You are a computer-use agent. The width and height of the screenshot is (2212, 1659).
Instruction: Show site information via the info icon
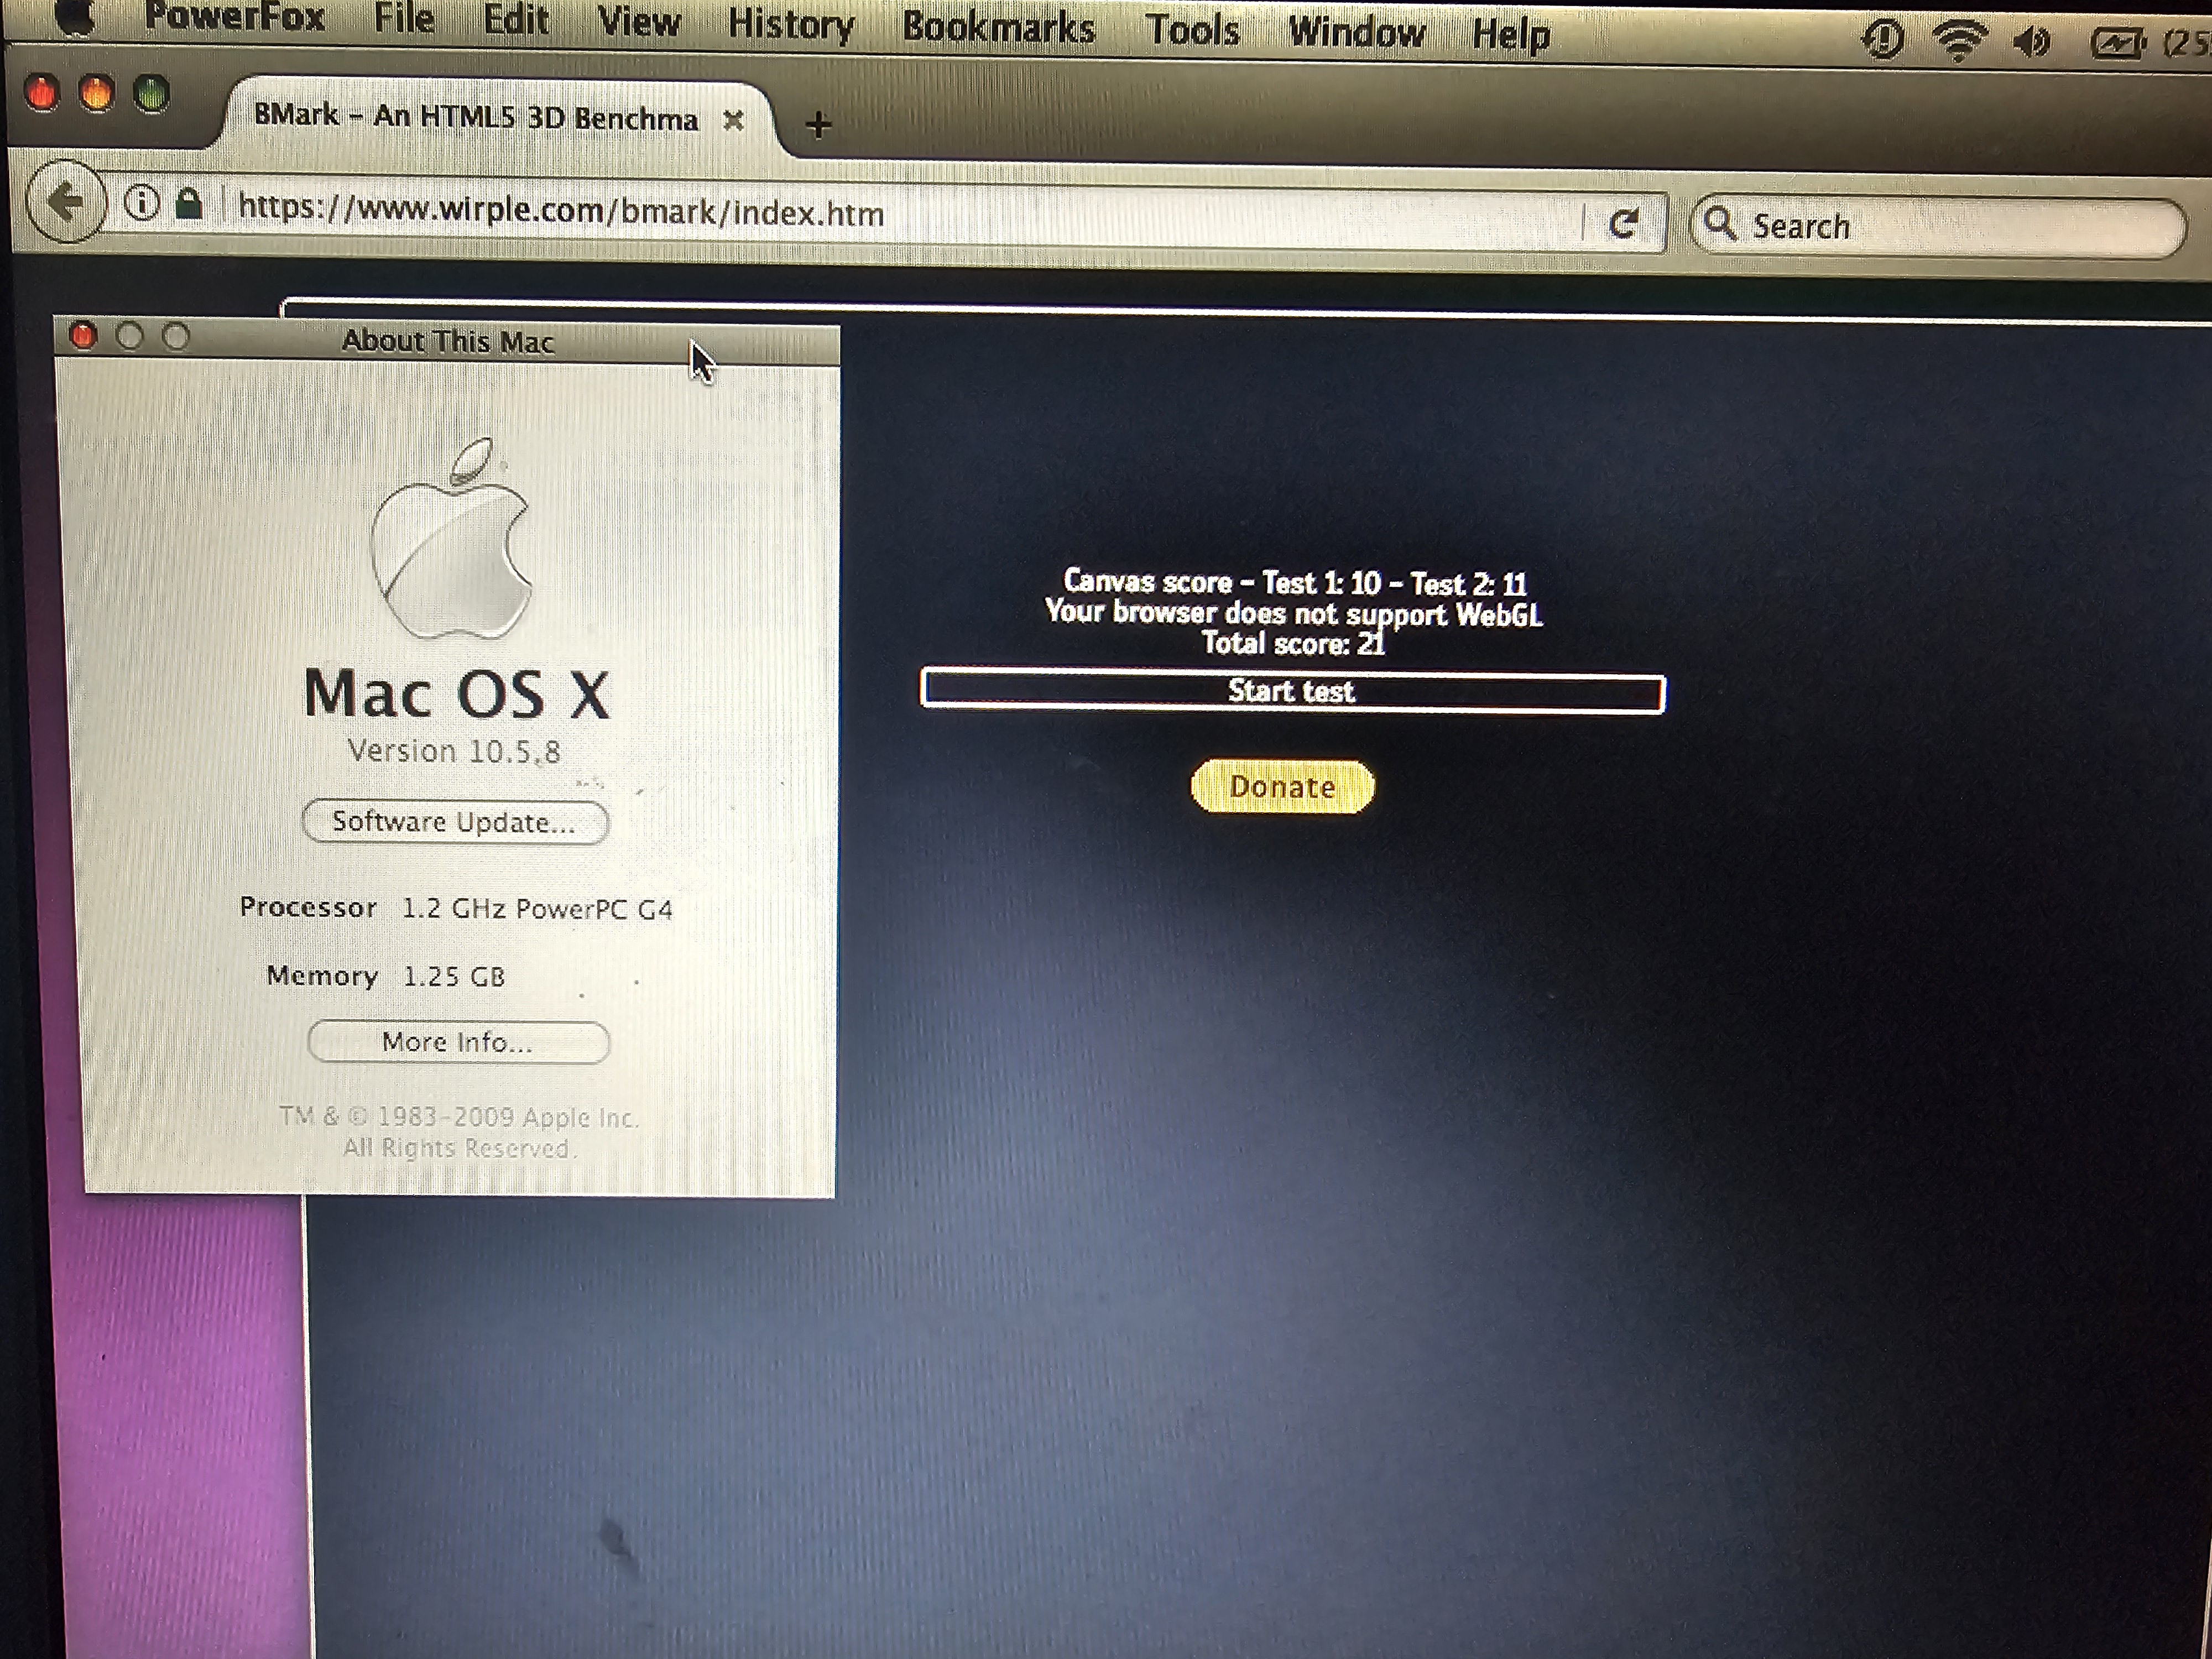[142, 203]
